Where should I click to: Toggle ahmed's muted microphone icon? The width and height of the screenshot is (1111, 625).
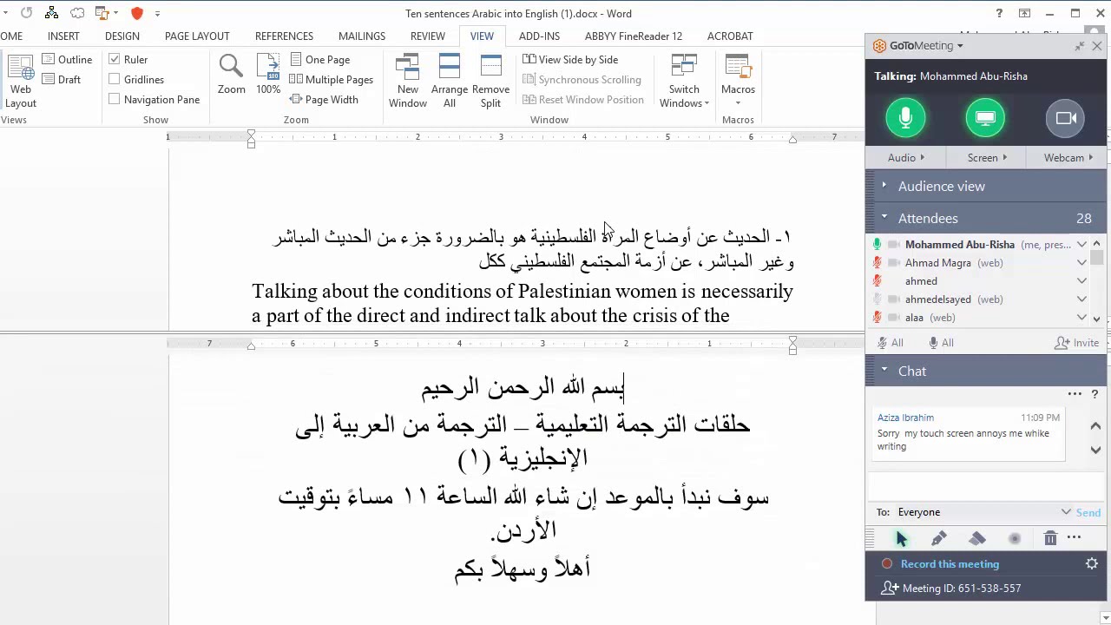tap(878, 281)
